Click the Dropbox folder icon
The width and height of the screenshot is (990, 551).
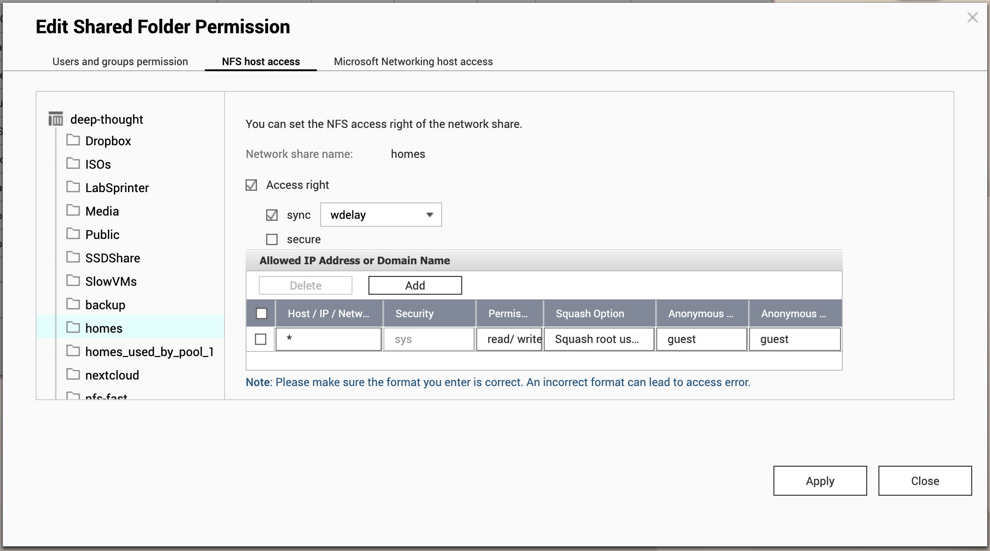tap(73, 140)
